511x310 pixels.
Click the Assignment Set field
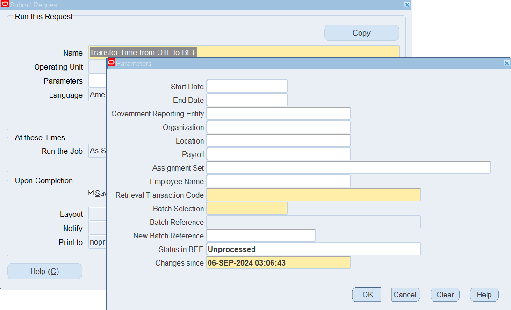(x=348, y=168)
